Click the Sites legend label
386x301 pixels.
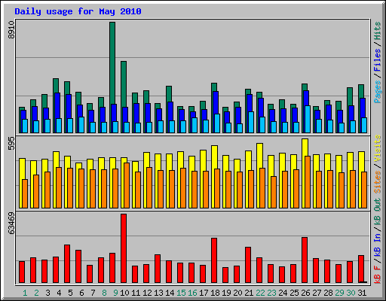tap(378, 182)
